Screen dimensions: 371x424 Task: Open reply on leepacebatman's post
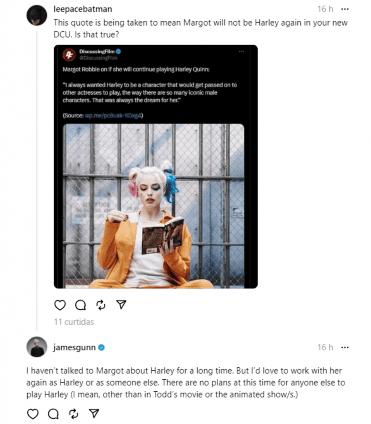[x=81, y=305]
